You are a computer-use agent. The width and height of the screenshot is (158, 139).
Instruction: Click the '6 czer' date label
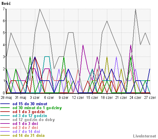pyautogui.click(x=49, y=98)
